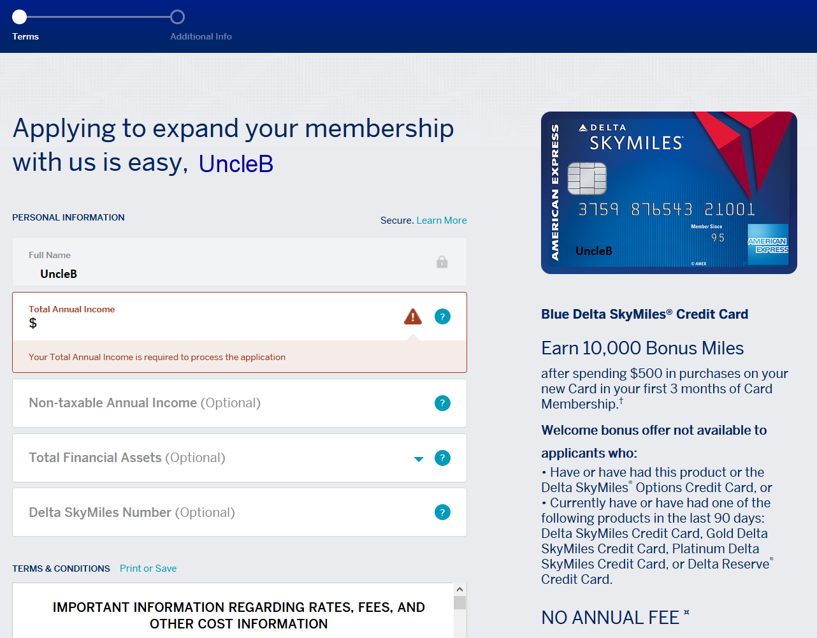Expand the Total Financial Assets dropdown
Screen dimensions: 817x638
click(419, 458)
